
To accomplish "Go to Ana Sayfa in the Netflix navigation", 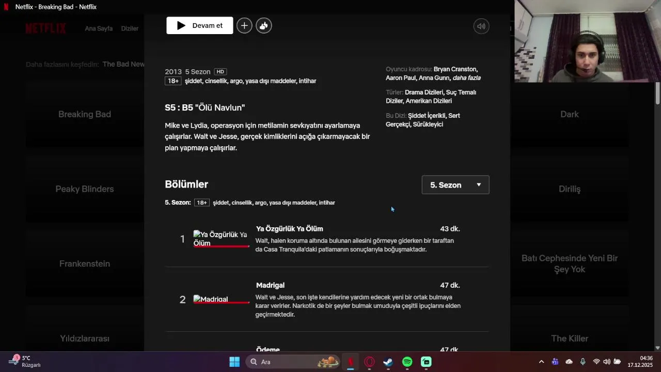I will click(x=99, y=28).
